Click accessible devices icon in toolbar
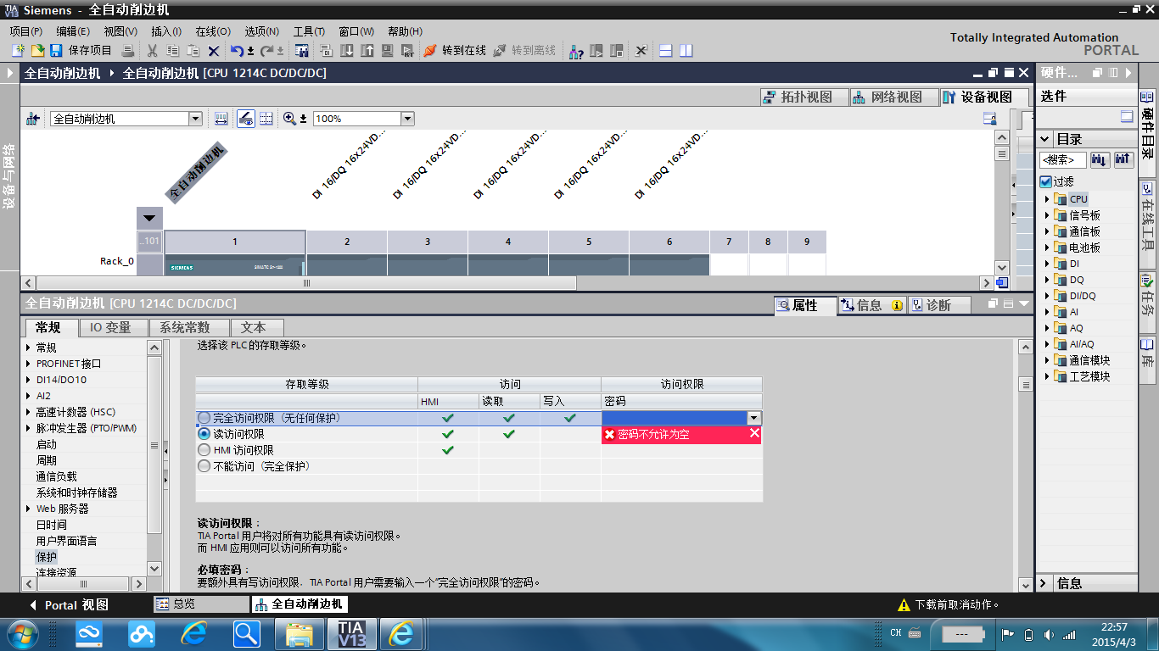The height and width of the screenshot is (651, 1159). pos(576,51)
